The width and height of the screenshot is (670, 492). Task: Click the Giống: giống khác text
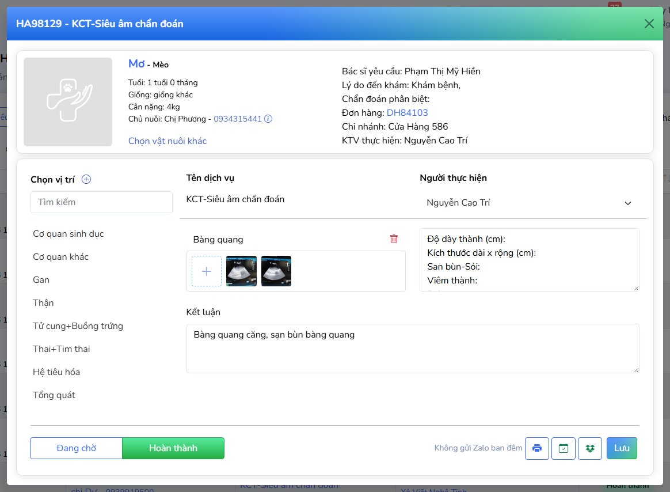(x=160, y=94)
